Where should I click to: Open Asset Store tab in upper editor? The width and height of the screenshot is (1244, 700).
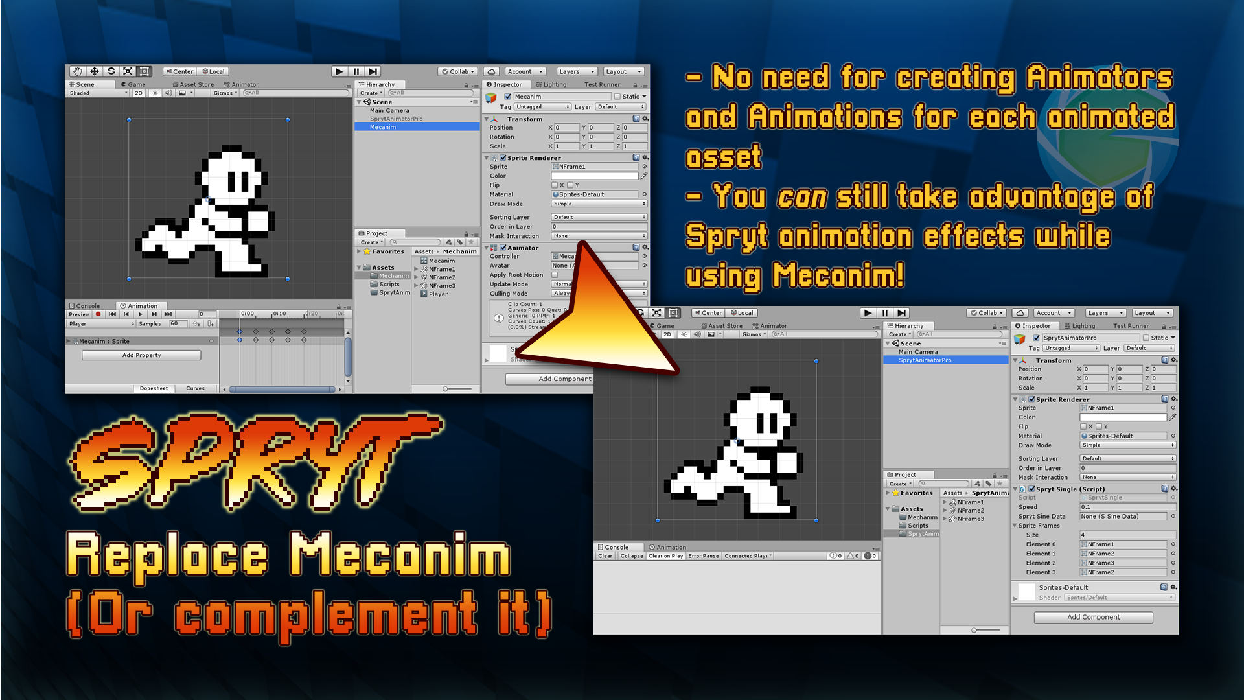(193, 84)
